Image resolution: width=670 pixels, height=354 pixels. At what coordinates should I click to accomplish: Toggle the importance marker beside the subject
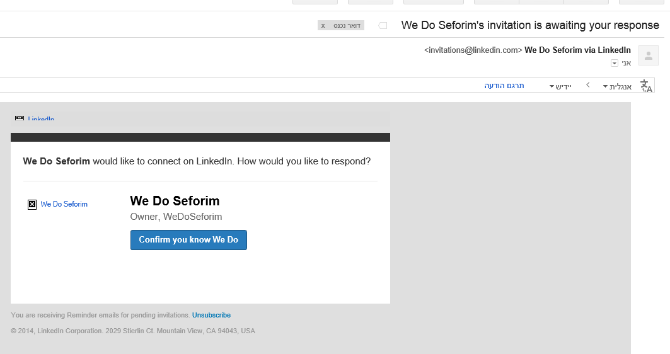click(x=383, y=26)
